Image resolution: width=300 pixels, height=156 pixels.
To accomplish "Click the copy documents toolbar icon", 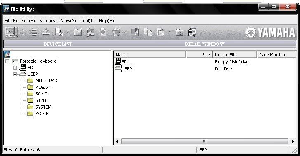I will coord(148,32).
